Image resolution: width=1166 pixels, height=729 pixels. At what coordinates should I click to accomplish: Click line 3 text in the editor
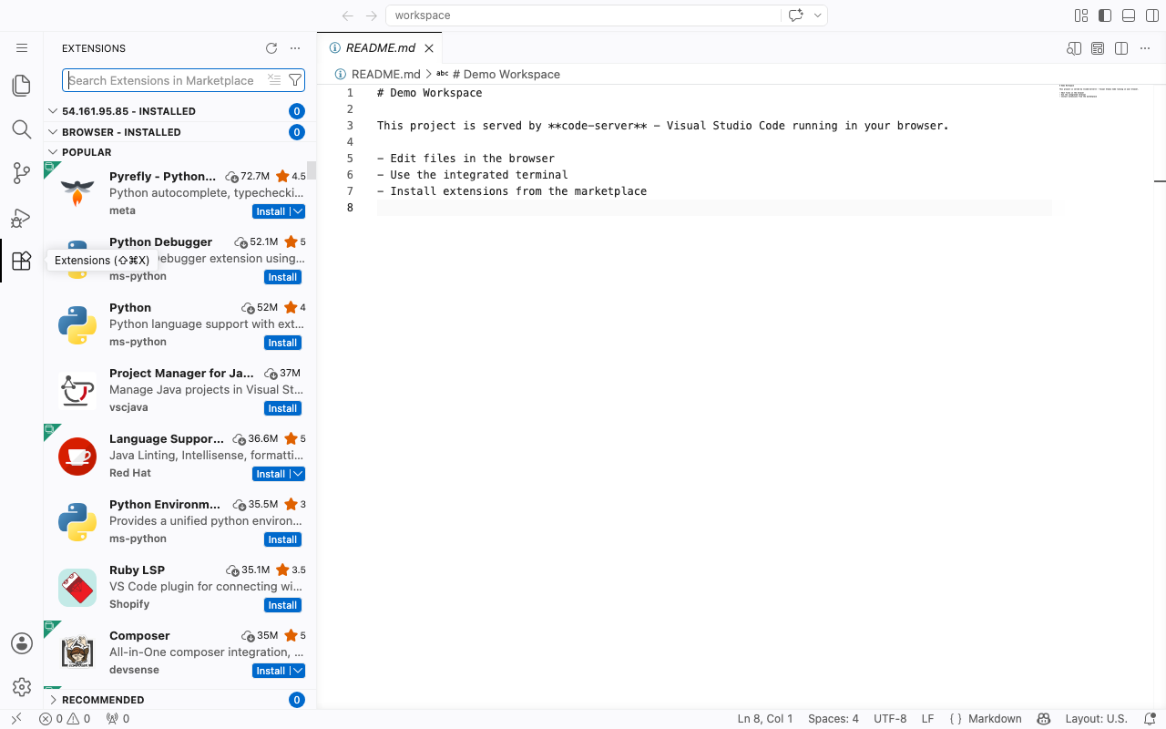click(663, 126)
